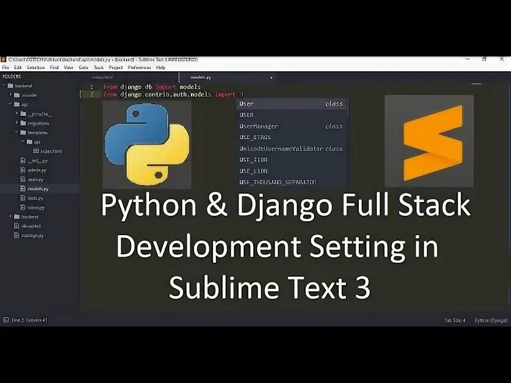Click the inner backend folder icon
The image size is (511, 383).
click(17, 217)
